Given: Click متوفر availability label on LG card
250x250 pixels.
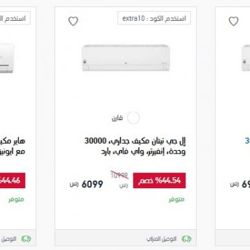Looking at the screenshot, I should point(176,199).
